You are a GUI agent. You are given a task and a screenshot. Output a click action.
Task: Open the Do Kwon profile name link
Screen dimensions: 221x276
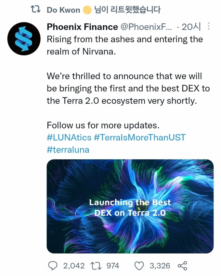point(63,10)
